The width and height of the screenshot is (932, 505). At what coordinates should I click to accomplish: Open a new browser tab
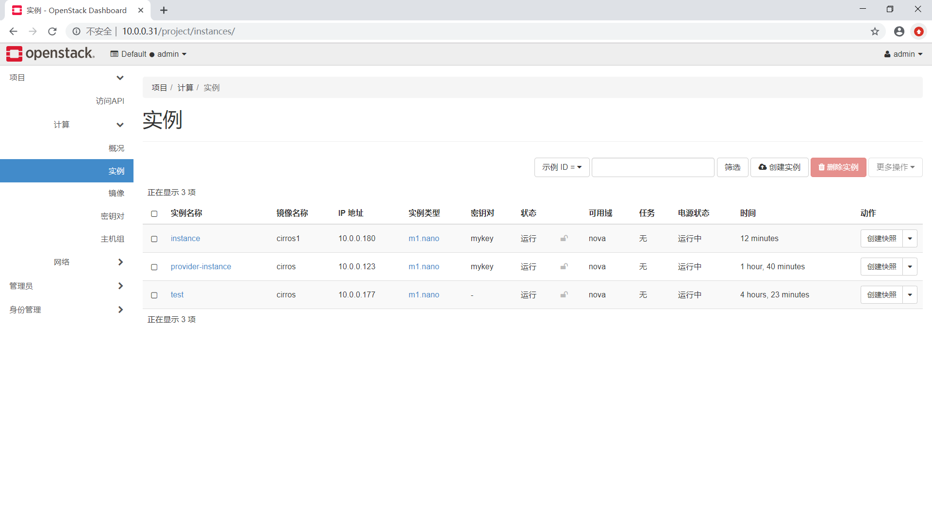(x=164, y=10)
